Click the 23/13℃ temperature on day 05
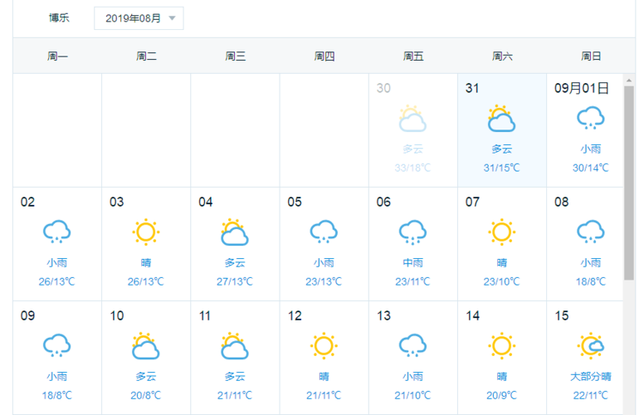 [x=324, y=281]
